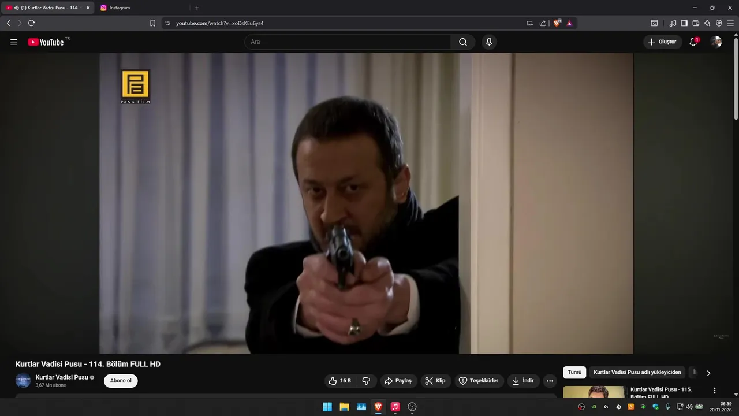
Task: Click the search input field labeled Ara
Action: (x=348, y=42)
